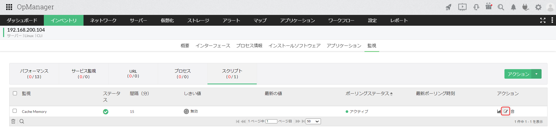Tick the select-all monitors checkbox
This screenshot has width=556, height=136.
tap(15, 93)
